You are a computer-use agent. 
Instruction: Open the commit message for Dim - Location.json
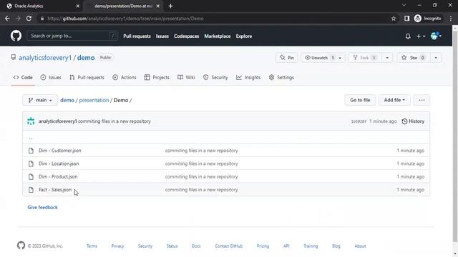tap(202, 163)
